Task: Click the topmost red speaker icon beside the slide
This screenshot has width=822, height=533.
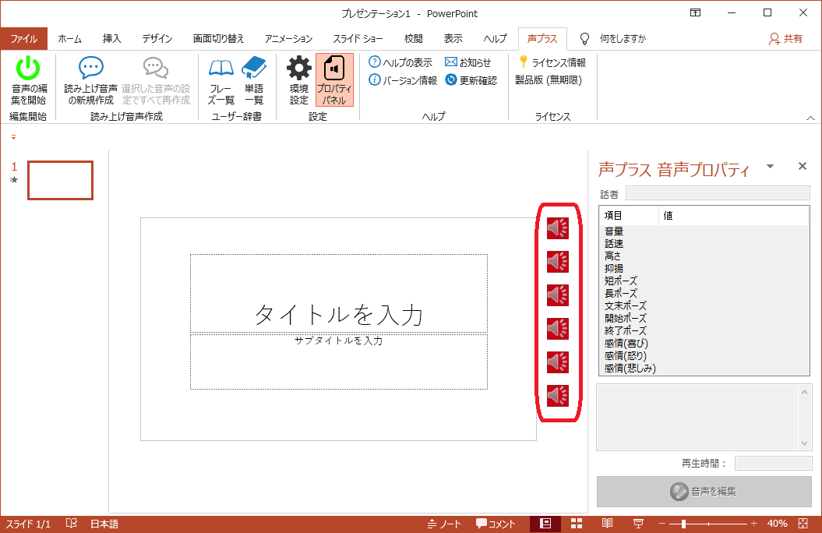Action: [x=558, y=228]
